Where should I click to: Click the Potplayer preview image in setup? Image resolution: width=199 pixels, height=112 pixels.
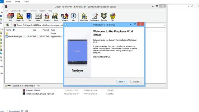[x=77, y=52]
